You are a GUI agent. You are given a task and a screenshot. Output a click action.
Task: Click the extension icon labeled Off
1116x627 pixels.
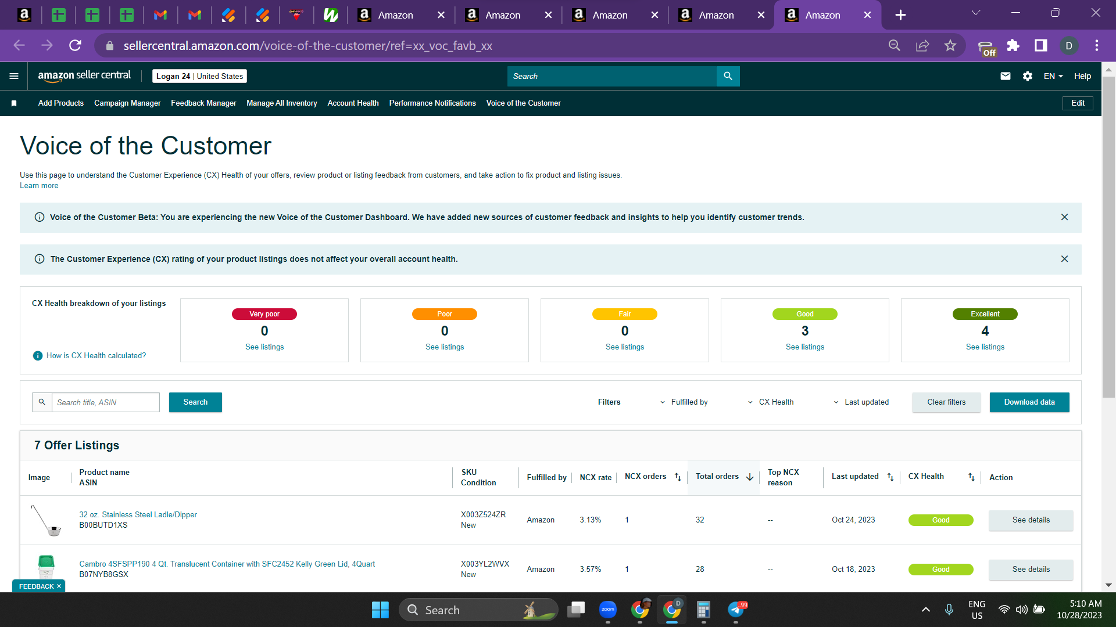tap(986, 48)
